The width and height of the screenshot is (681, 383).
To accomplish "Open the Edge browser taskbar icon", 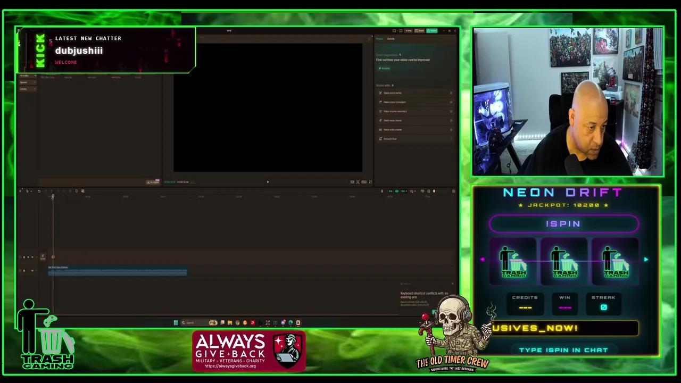I will [x=290, y=322].
